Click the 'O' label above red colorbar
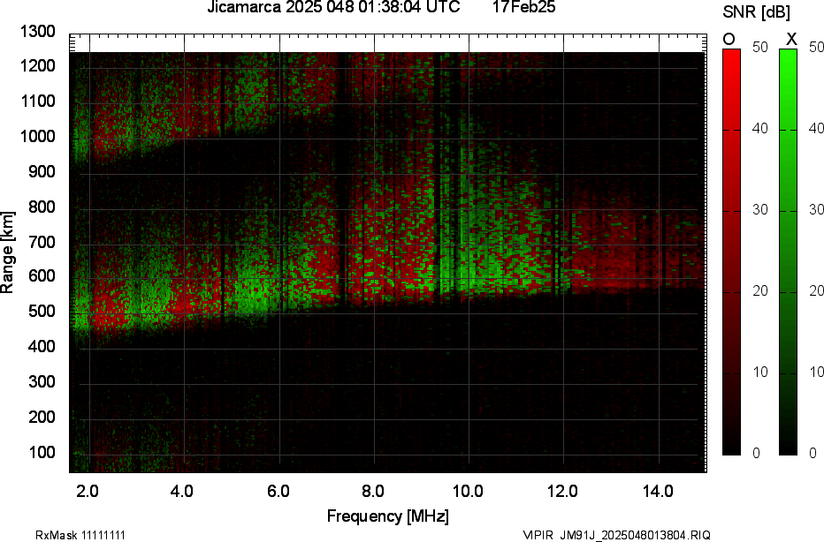Image resolution: width=824 pixels, height=542 pixels. (x=729, y=40)
